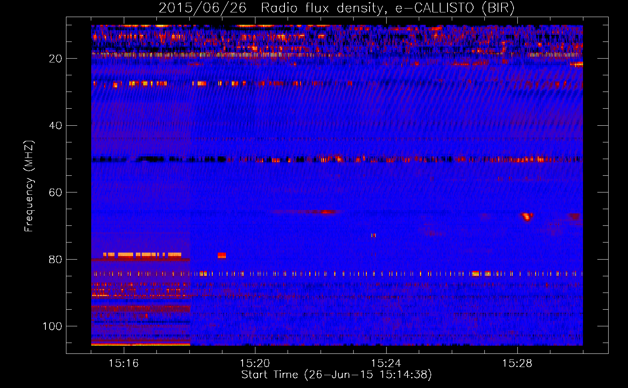Click the 60 frequency tick label
628x388 pixels.
[56, 192]
